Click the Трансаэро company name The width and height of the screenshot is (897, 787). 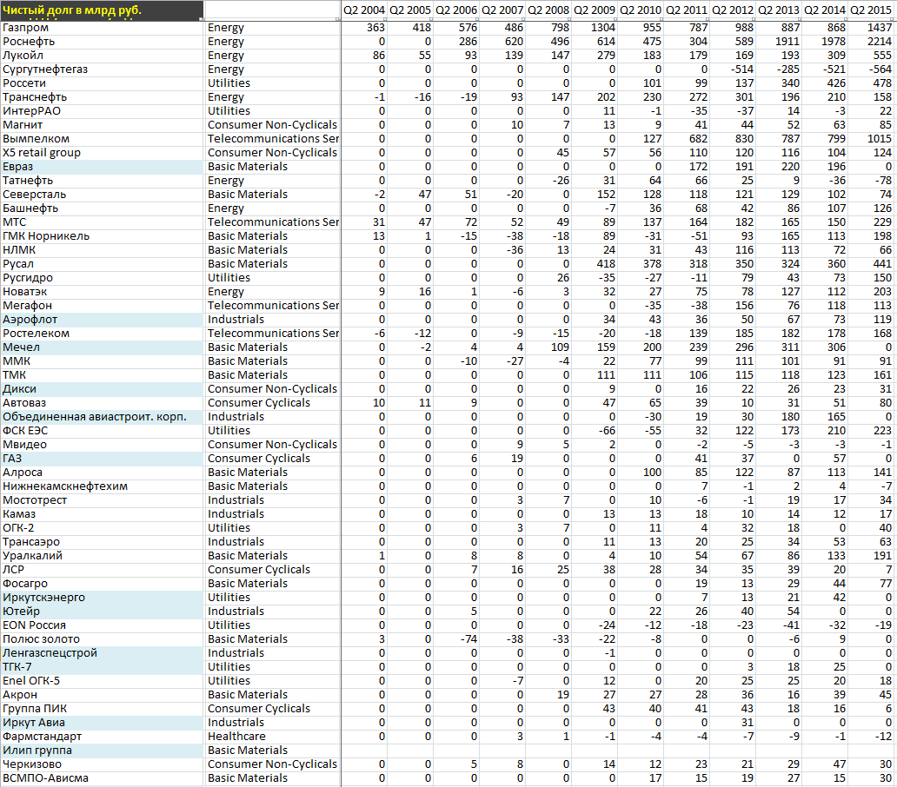point(102,542)
